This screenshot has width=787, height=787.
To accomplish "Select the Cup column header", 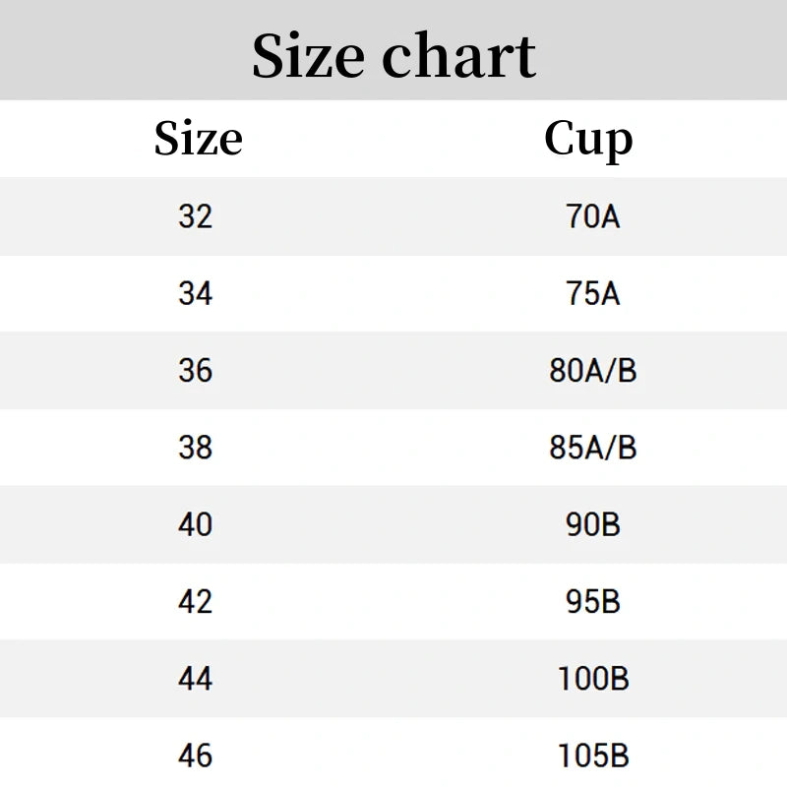I will pyautogui.click(x=588, y=140).
